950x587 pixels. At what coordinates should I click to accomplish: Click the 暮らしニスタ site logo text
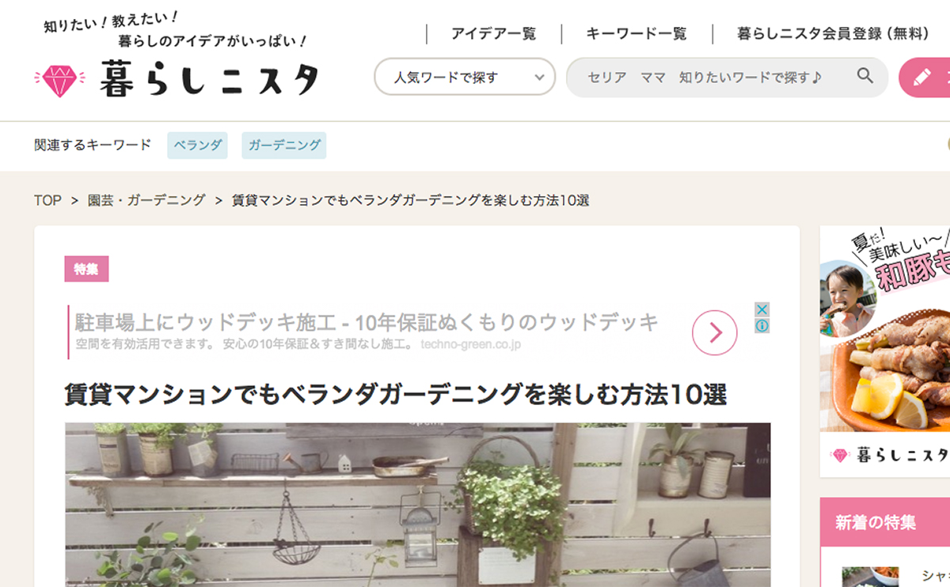(210, 79)
